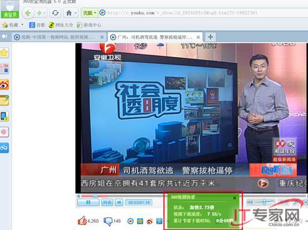Adjust the player volume slider
308x230 pixels.
point(265,202)
